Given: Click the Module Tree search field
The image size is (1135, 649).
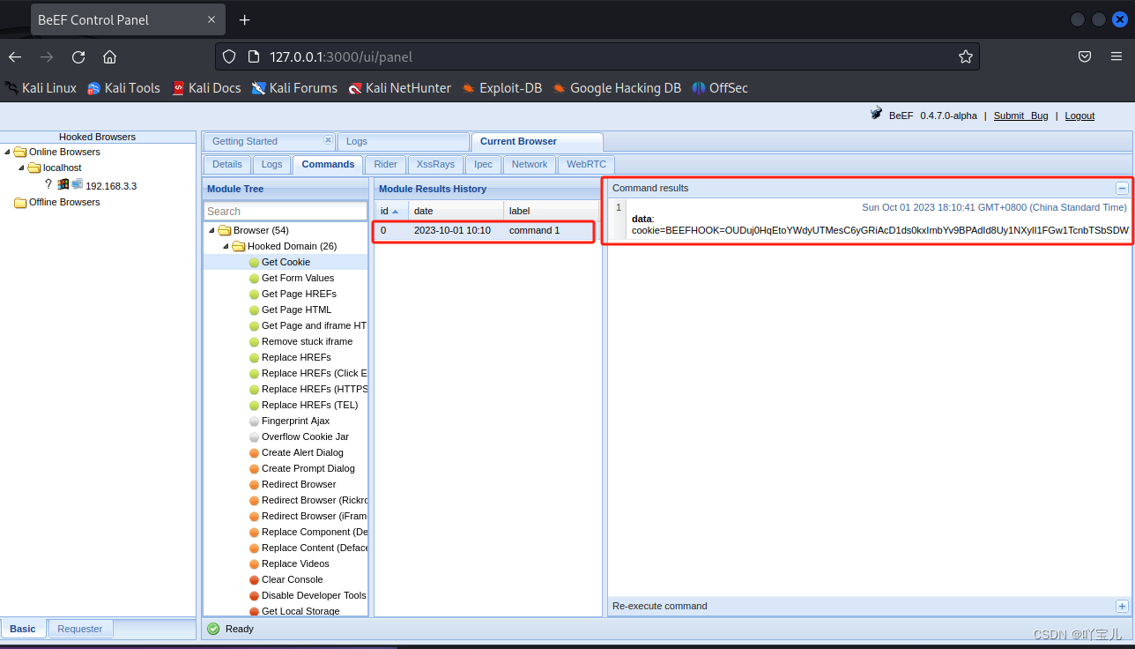Looking at the screenshot, I should coord(285,211).
